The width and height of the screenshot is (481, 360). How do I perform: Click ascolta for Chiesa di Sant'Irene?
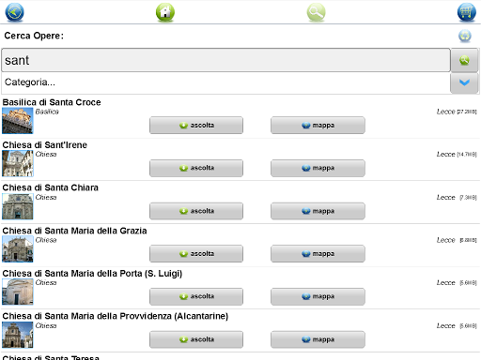196,168
